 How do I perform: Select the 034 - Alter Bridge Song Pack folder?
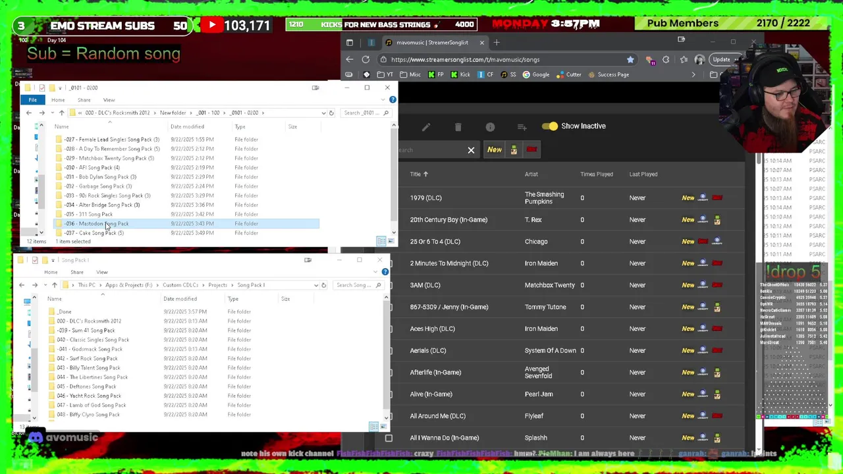102,205
